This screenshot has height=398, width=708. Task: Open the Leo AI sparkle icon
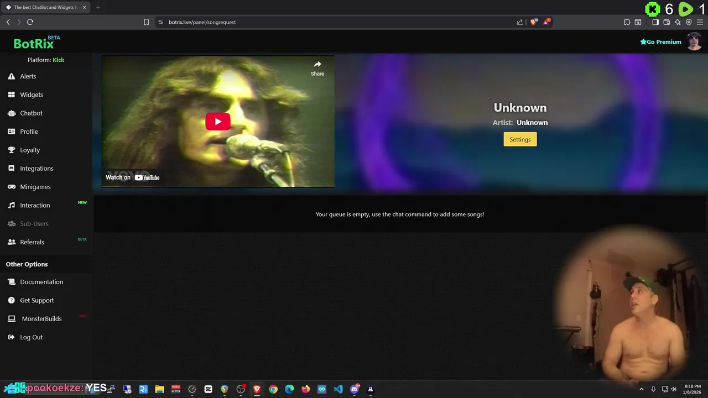point(678,22)
